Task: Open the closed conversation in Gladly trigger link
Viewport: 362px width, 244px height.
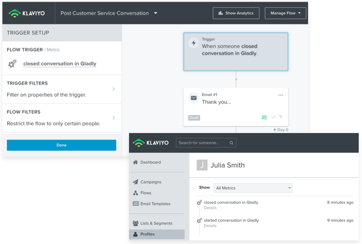Action: pyautogui.click(x=60, y=64)
